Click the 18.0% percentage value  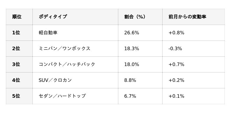132,65
